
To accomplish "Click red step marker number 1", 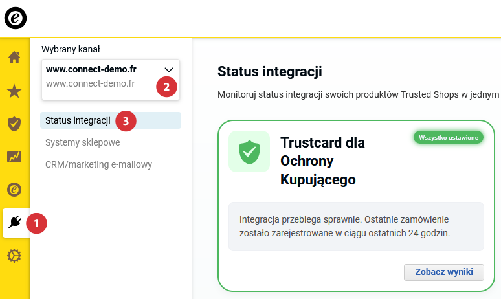I will click(x=36, y=223).
